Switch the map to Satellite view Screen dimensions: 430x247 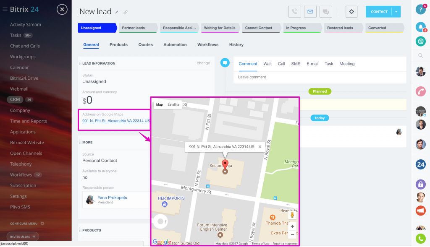tap(173, 104)
